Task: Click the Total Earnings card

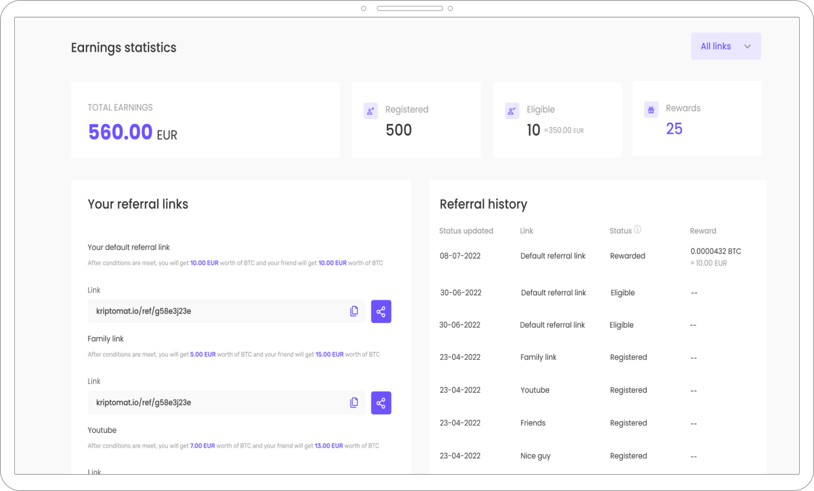Action: click(205, 120)
